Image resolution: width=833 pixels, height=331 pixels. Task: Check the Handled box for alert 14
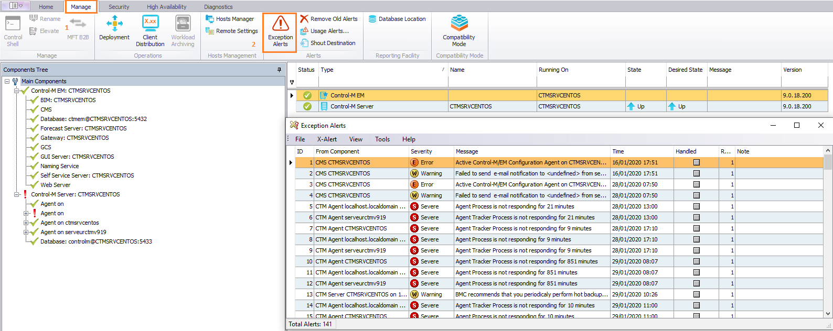click(697, 305)
